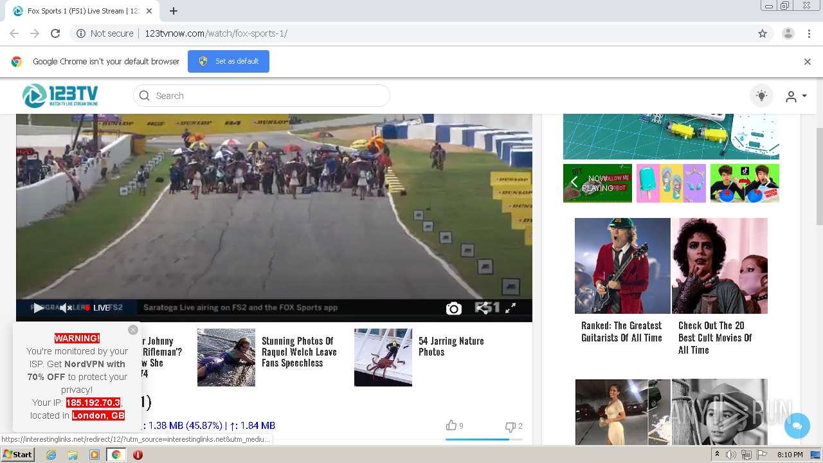Open 54 Jarring Nature Photos article
The image size is (823, 463).
coord(451,346)
